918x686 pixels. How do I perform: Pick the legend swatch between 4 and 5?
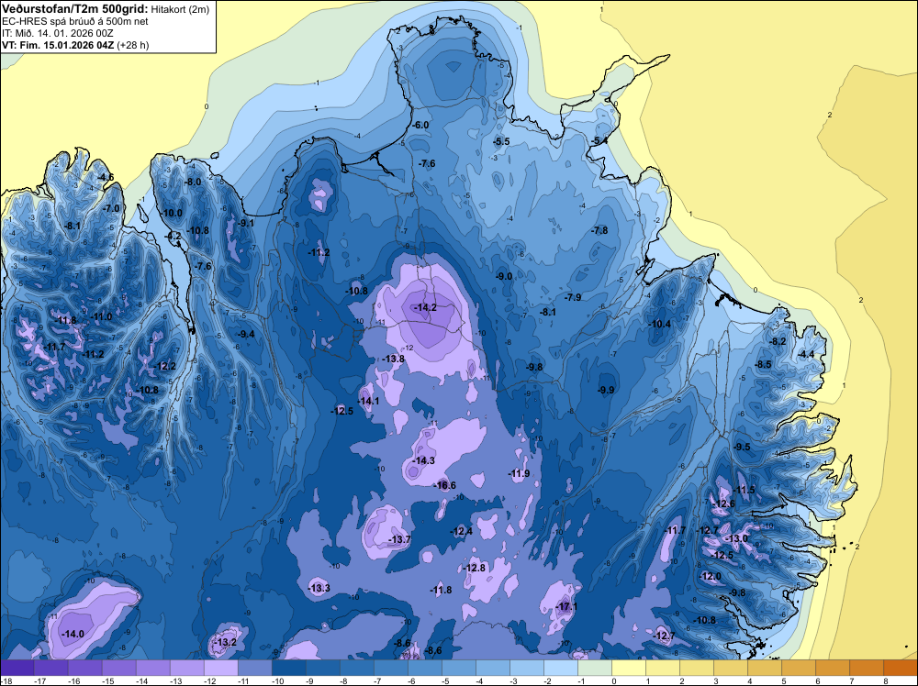(765, 668)
